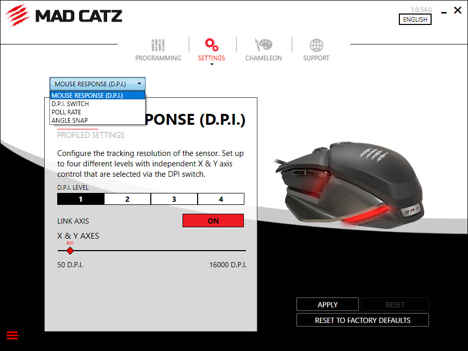Click the greyed-out RESET button

pyautogui.click(x=395, y=304)
